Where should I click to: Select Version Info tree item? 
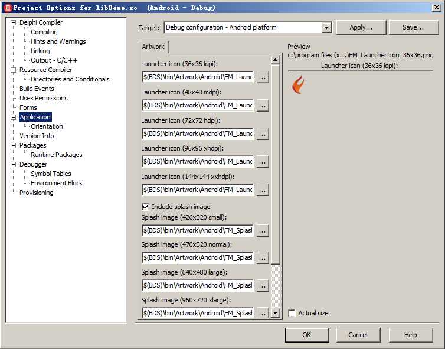click(x=37, y=136)
